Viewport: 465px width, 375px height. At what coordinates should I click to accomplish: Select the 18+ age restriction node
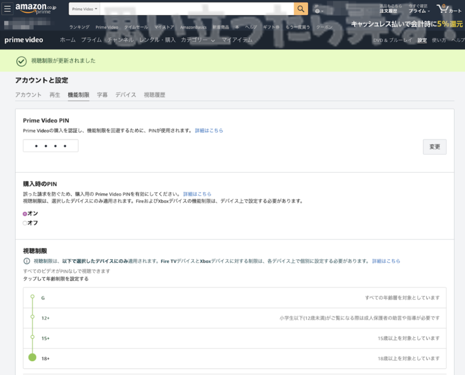click(33, 358)
